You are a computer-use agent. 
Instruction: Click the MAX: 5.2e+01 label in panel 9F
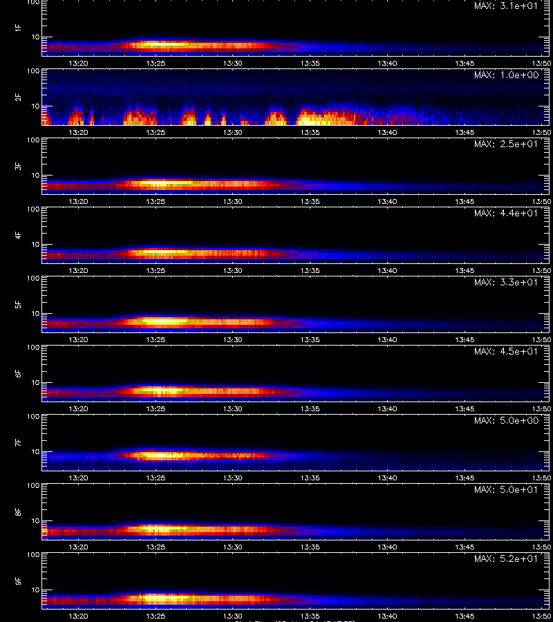pyautogui.click(x=506, y=558)
